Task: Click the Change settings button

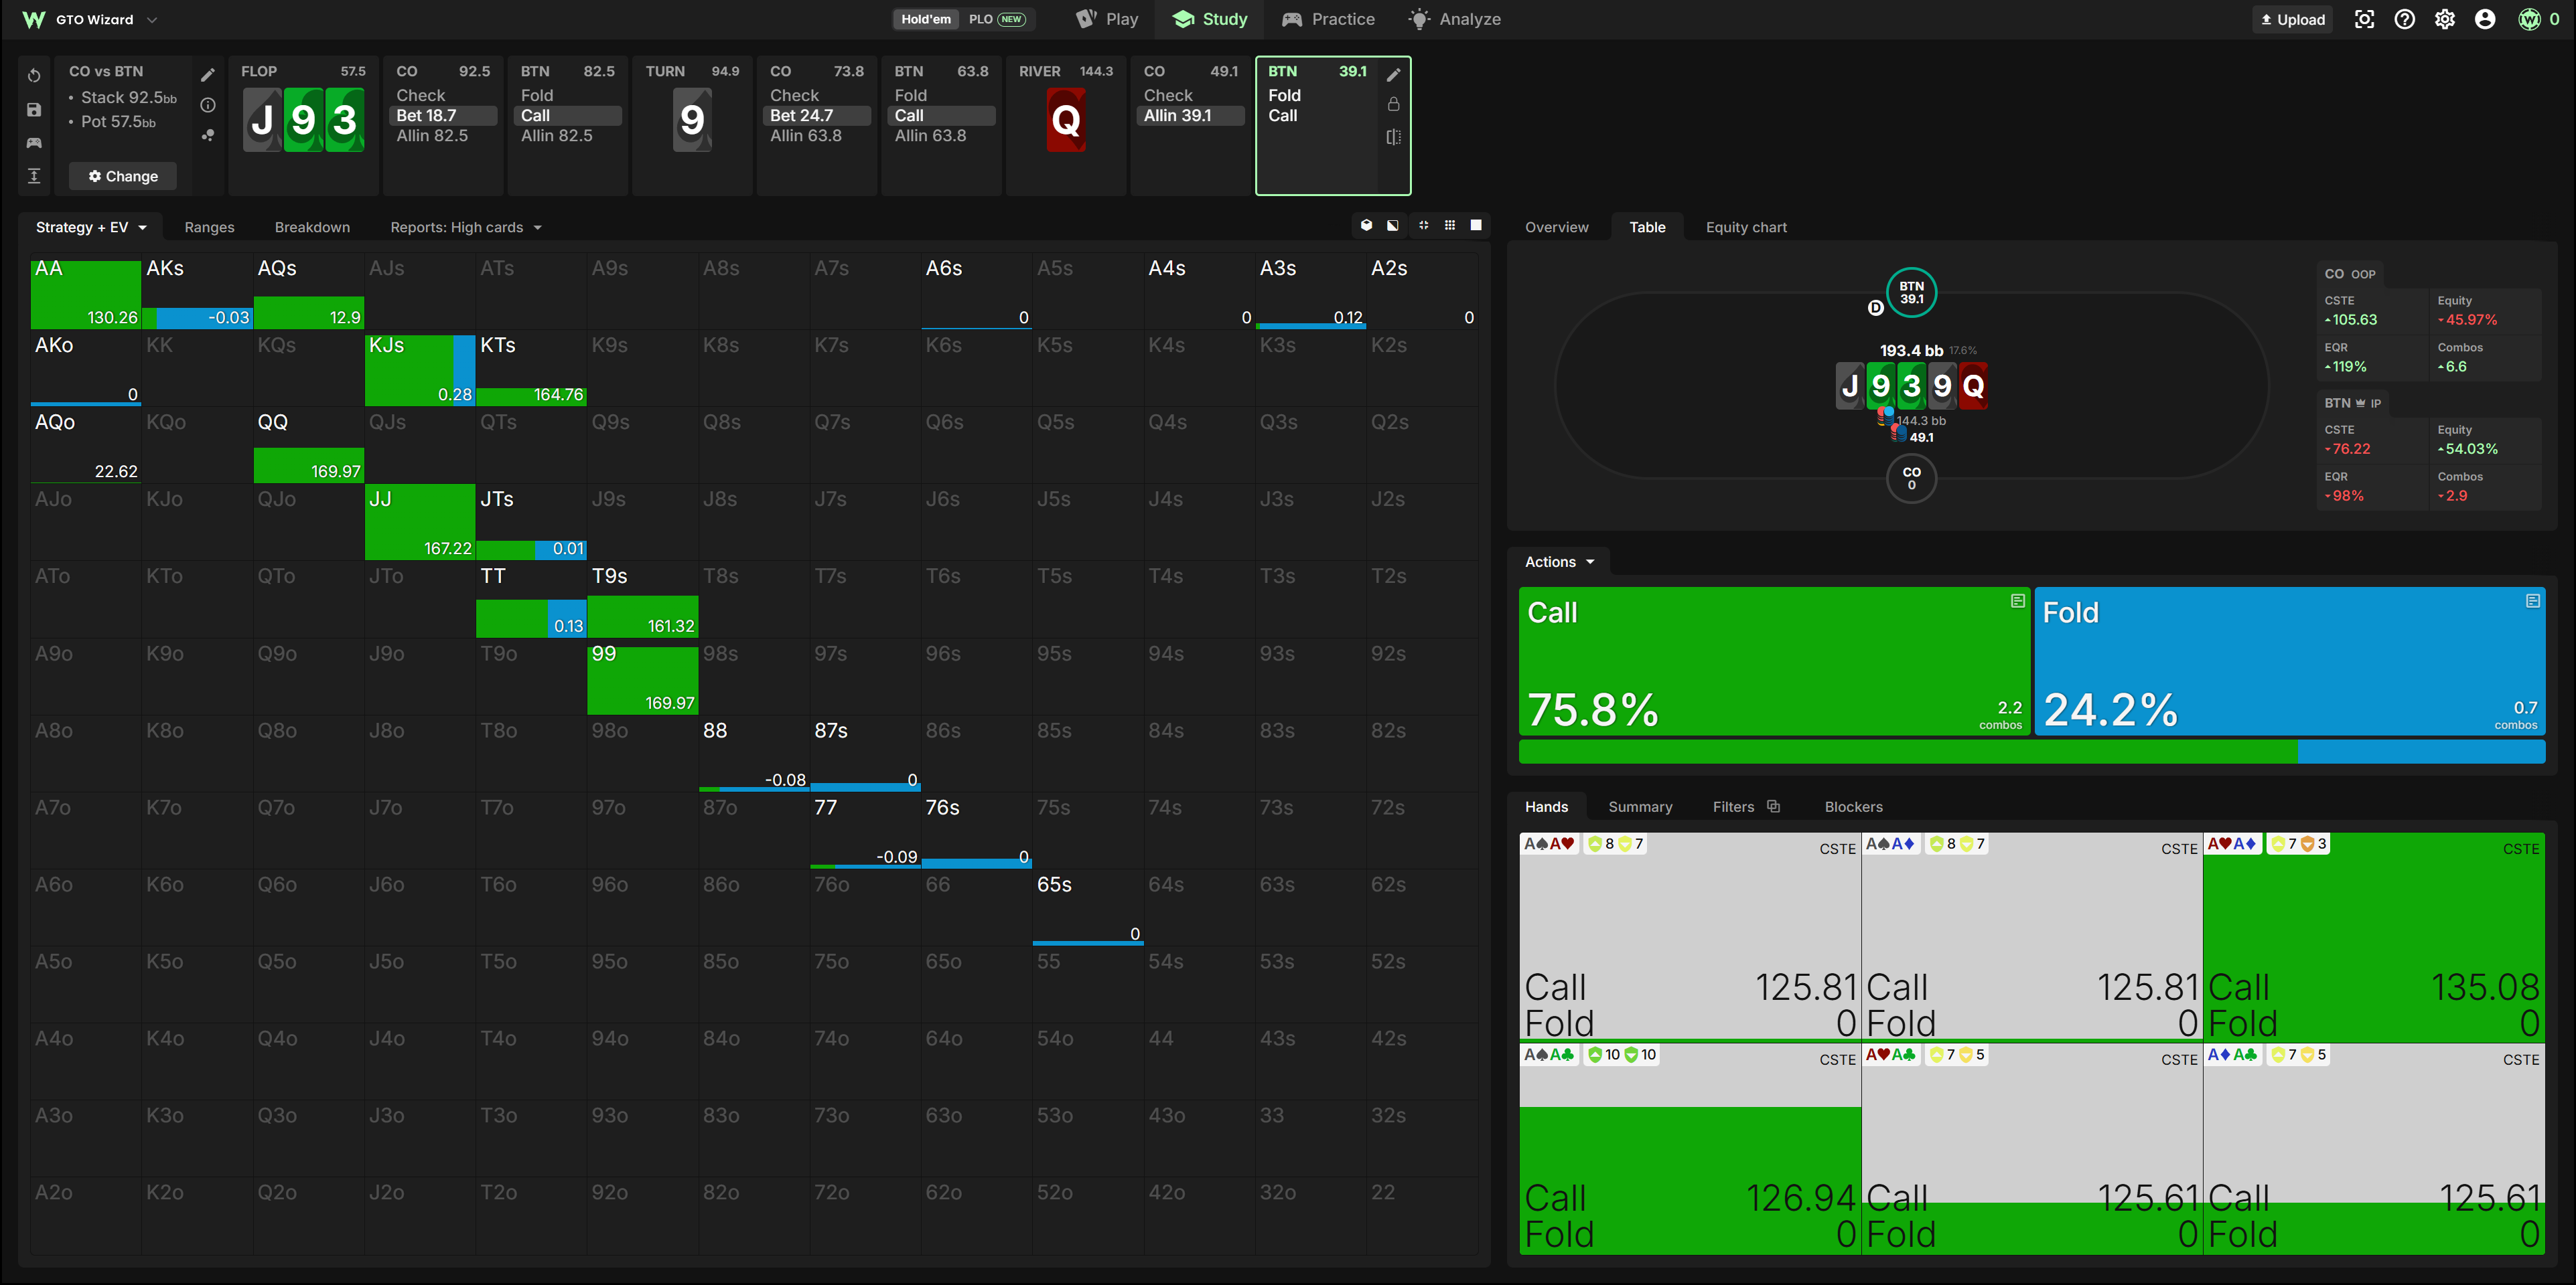Action: click(123, 177)
